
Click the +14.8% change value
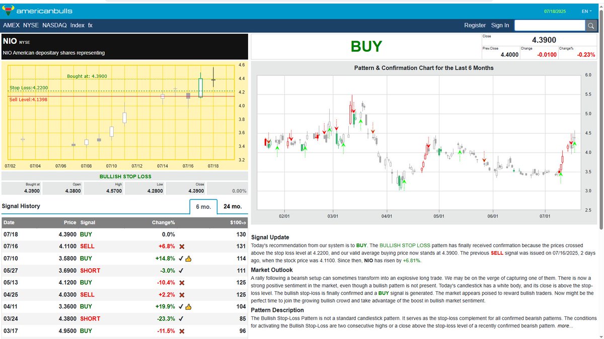(164, 259)
